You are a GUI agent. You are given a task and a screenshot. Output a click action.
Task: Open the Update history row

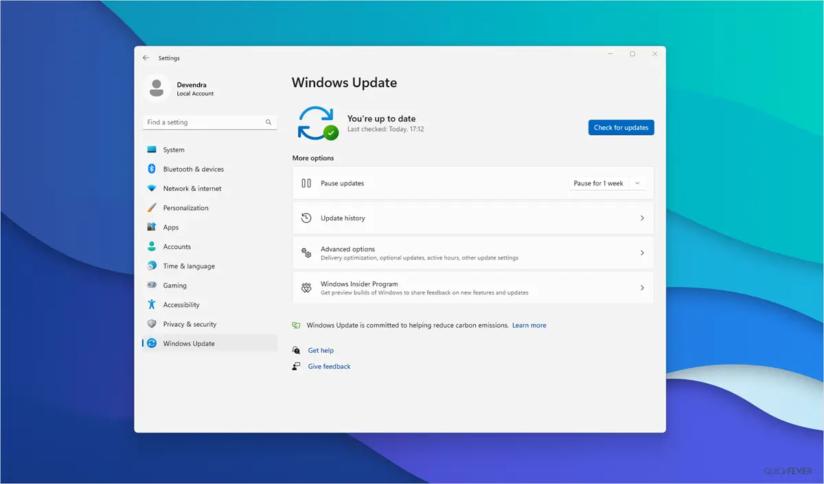[473, 218]
